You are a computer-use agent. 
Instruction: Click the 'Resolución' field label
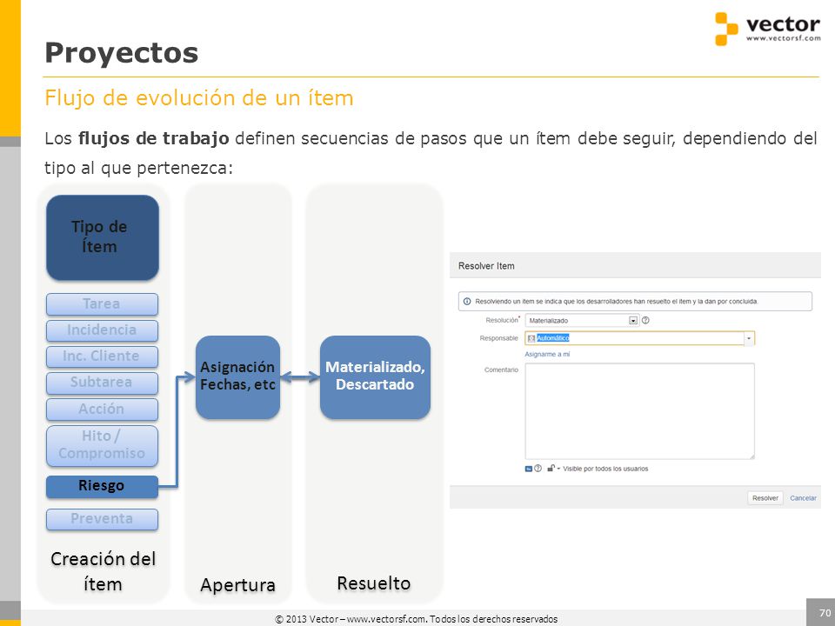(502, 321)
